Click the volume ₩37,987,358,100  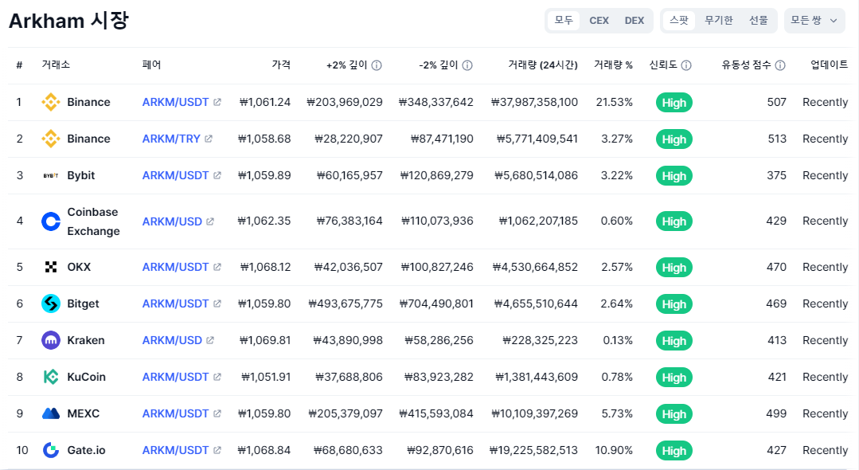click(x=534, y=102)
